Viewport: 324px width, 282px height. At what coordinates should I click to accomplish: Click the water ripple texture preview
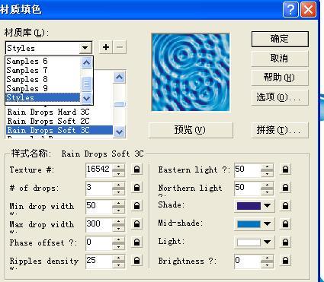click(191, 72)
